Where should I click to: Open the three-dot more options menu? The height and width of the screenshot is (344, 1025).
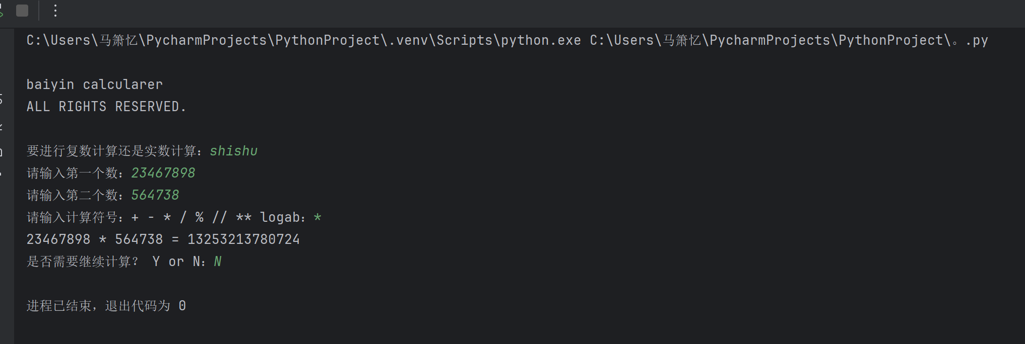[x=55, y=11]
